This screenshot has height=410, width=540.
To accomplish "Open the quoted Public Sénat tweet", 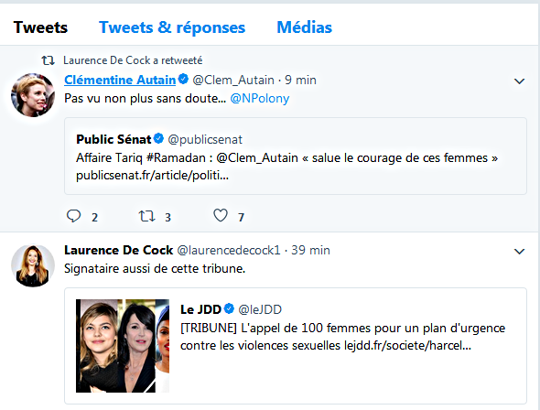I will (296, 156).
